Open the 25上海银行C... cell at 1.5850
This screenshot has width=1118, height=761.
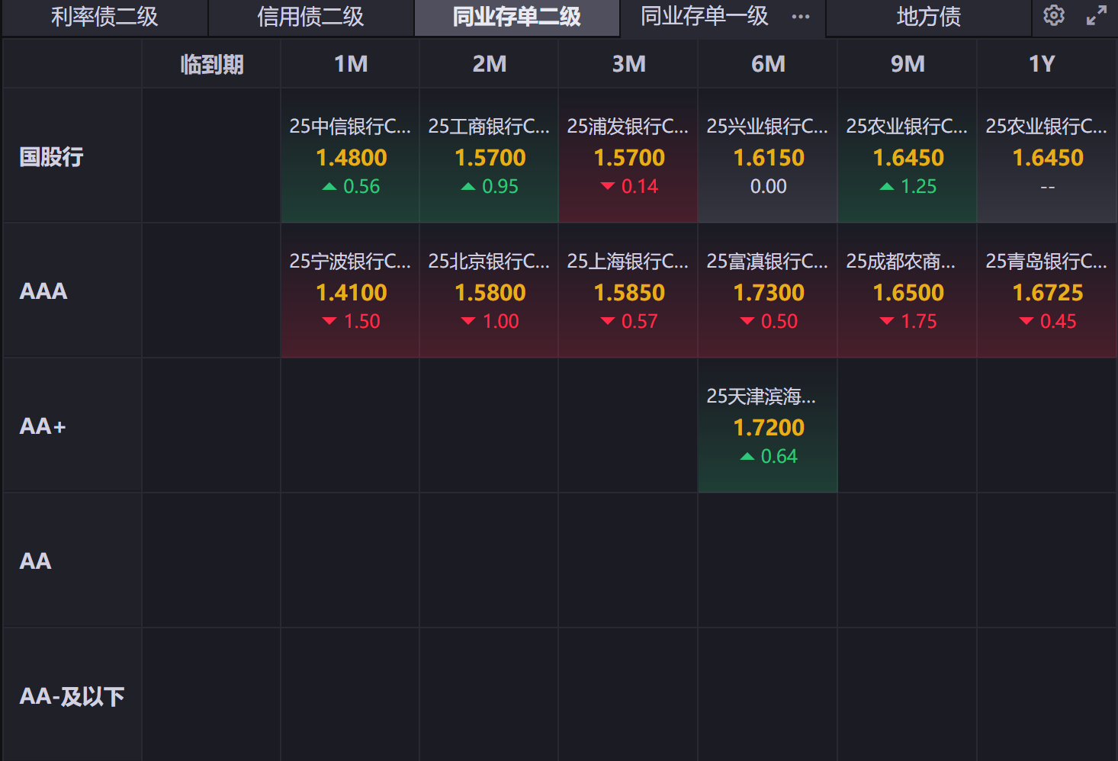click(629, 291)
